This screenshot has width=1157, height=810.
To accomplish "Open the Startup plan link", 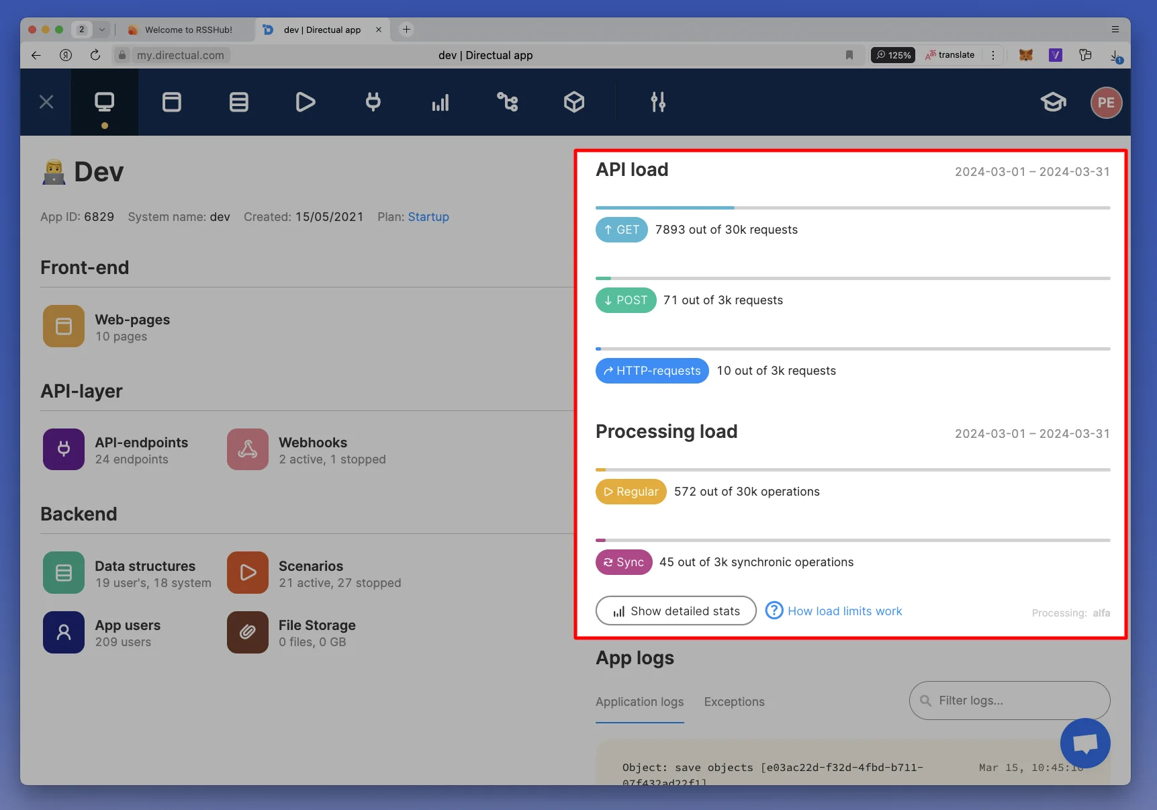I will click(428, 217).
